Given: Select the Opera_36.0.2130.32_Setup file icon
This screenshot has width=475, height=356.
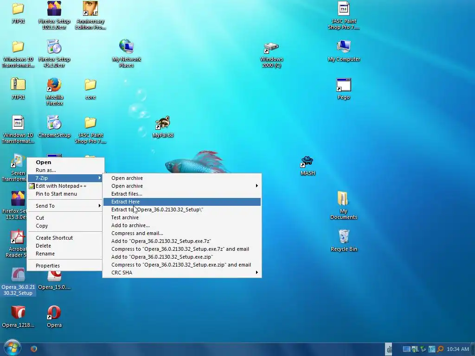Looking at the screenshot, I should point(18,274).
